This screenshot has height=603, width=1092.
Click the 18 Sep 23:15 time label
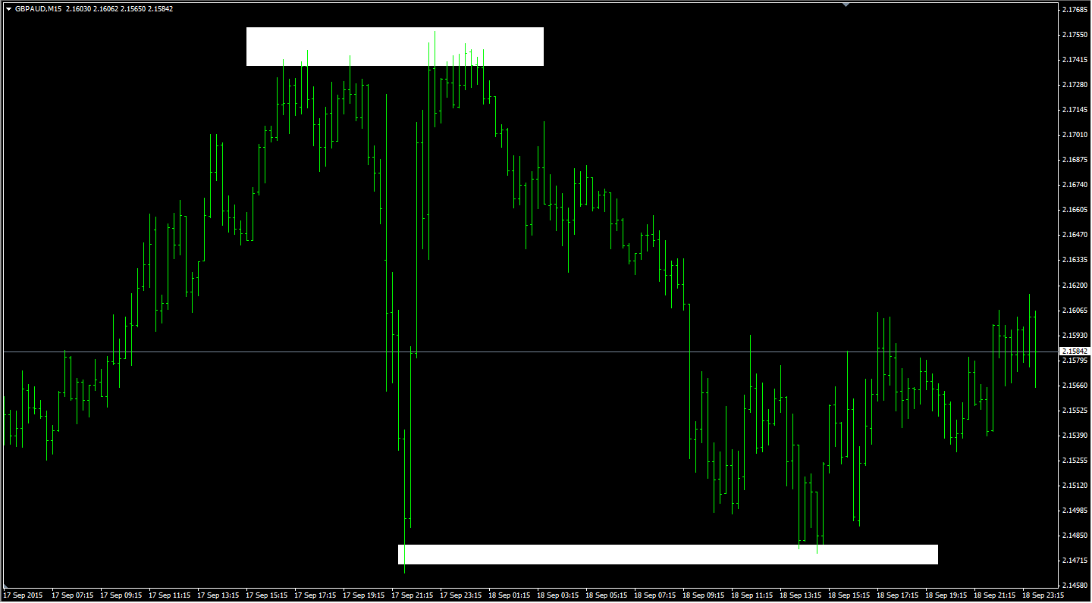point(1043,595)
